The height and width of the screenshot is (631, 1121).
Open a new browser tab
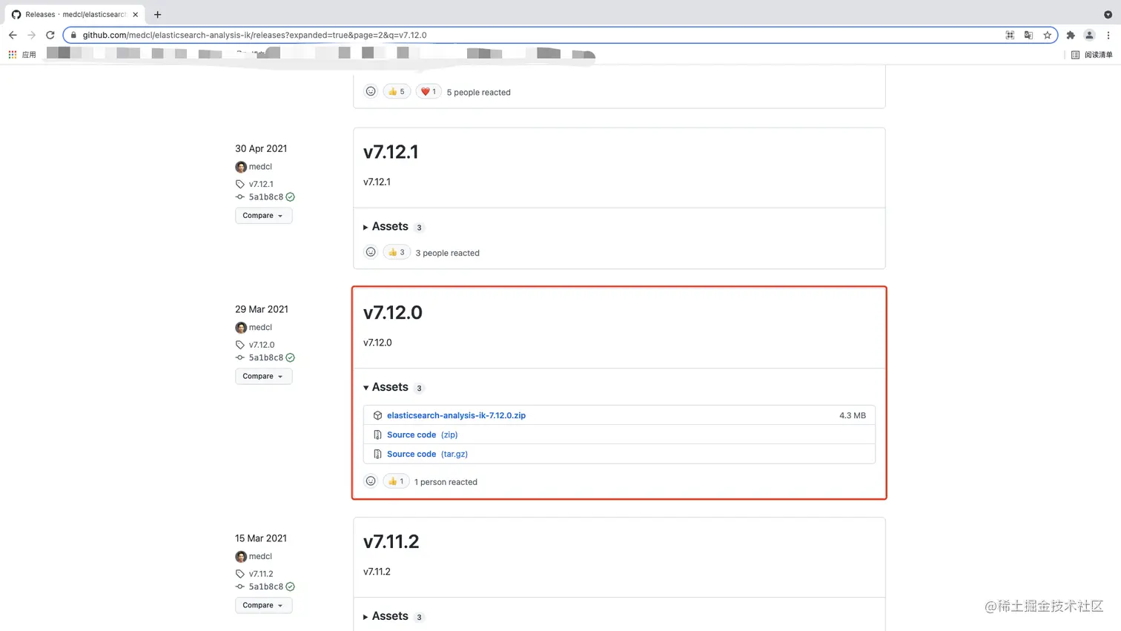(x=157, y=14)
